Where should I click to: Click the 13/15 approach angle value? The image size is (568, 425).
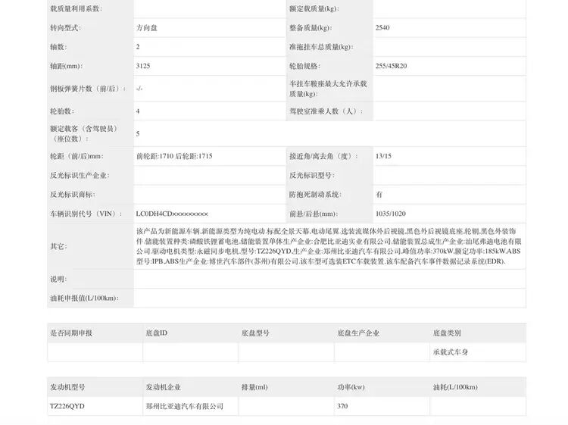(383, 156)
